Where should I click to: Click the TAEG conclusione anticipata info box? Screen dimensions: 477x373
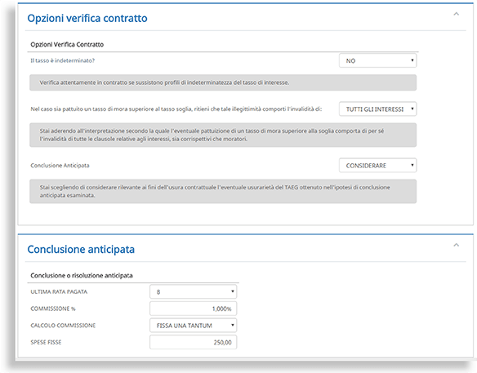(223, 191)
